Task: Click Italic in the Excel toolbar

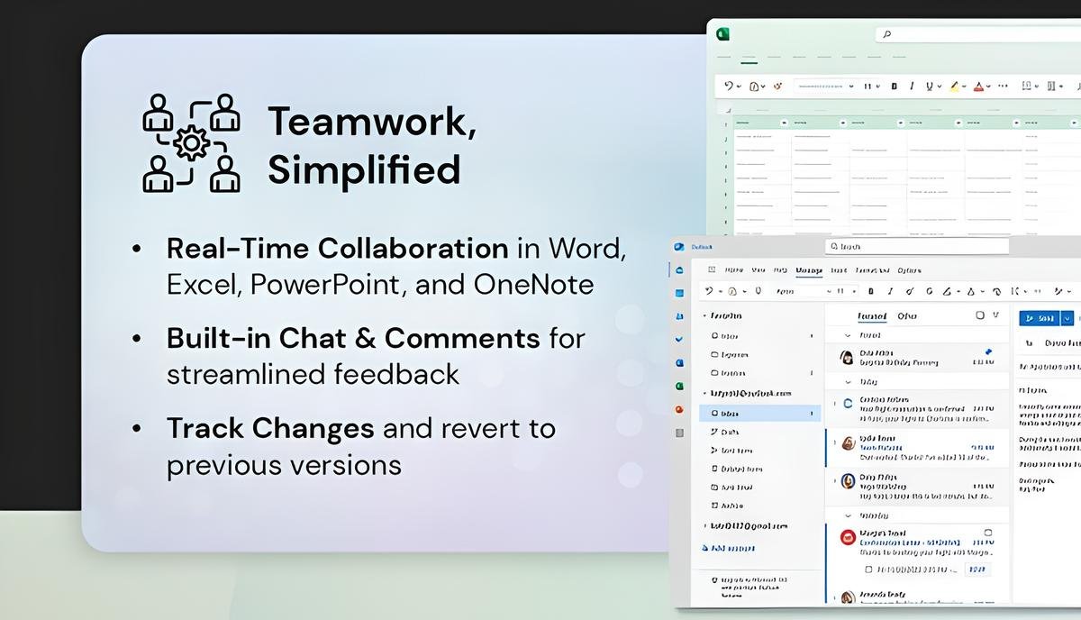Action: tap(913, 87)
